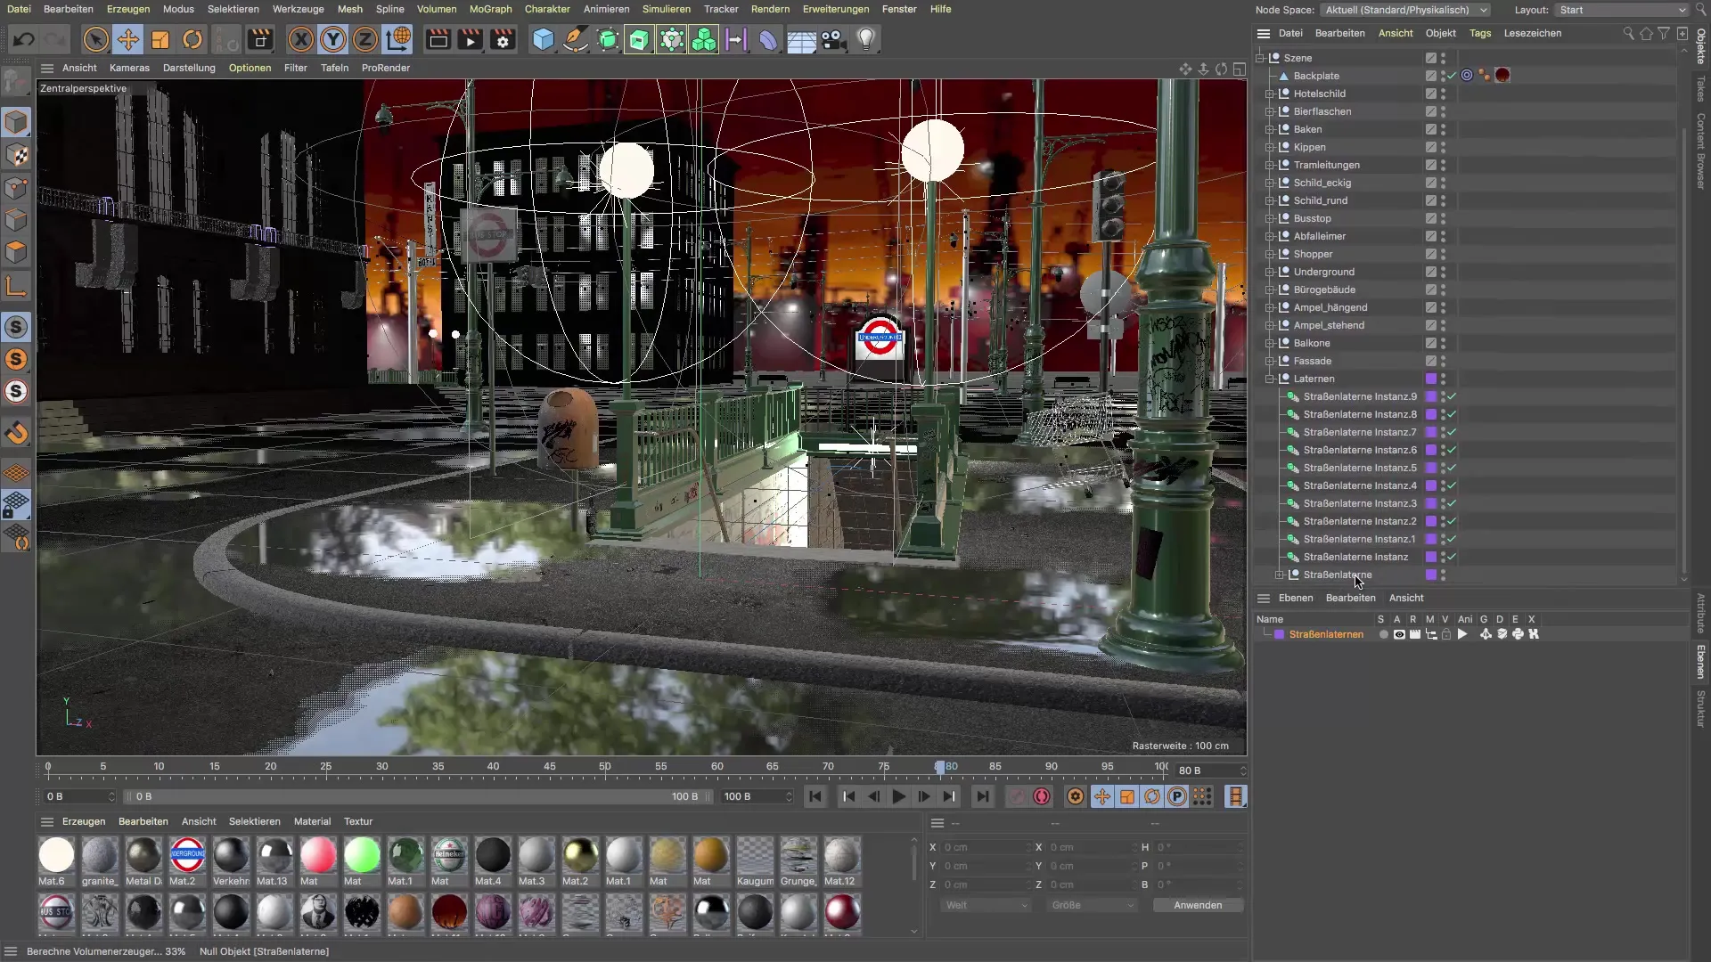Switch to model mode icon
This screenshot has height=962, width=1711.
point(16,122)
